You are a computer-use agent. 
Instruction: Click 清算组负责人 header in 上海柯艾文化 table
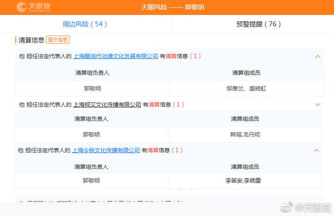tap(91, 119)
